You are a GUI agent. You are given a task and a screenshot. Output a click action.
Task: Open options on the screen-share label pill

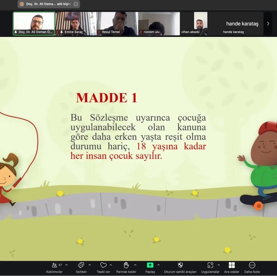pos(76,4)
